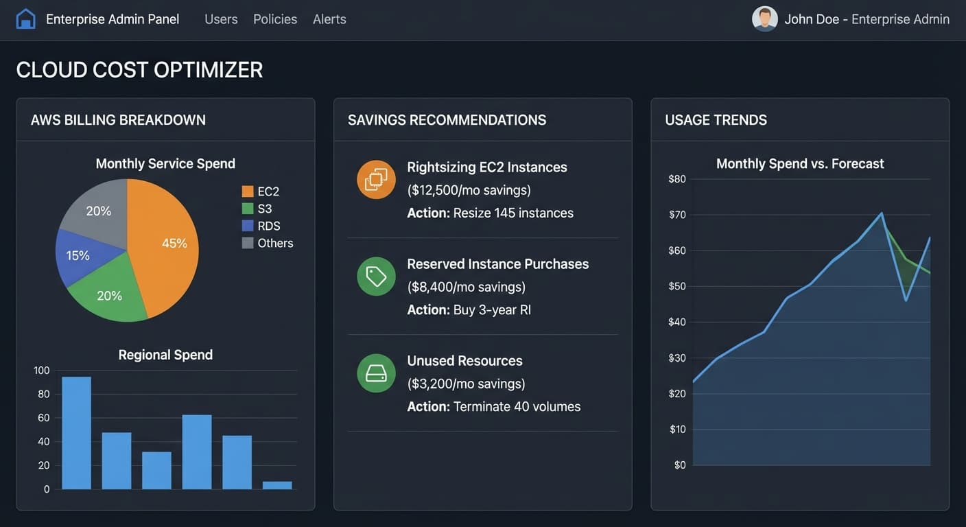Select the blue RDS legend swatch

pyautogui.click(x=248, y=226)
